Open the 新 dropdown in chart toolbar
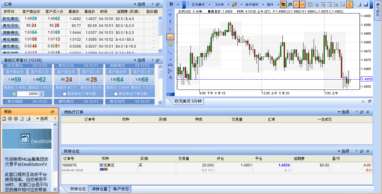 point(174,4)
